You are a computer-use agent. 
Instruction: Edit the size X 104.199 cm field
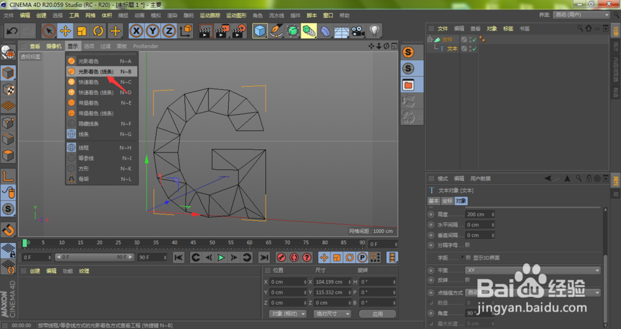[x=333, y=282]
